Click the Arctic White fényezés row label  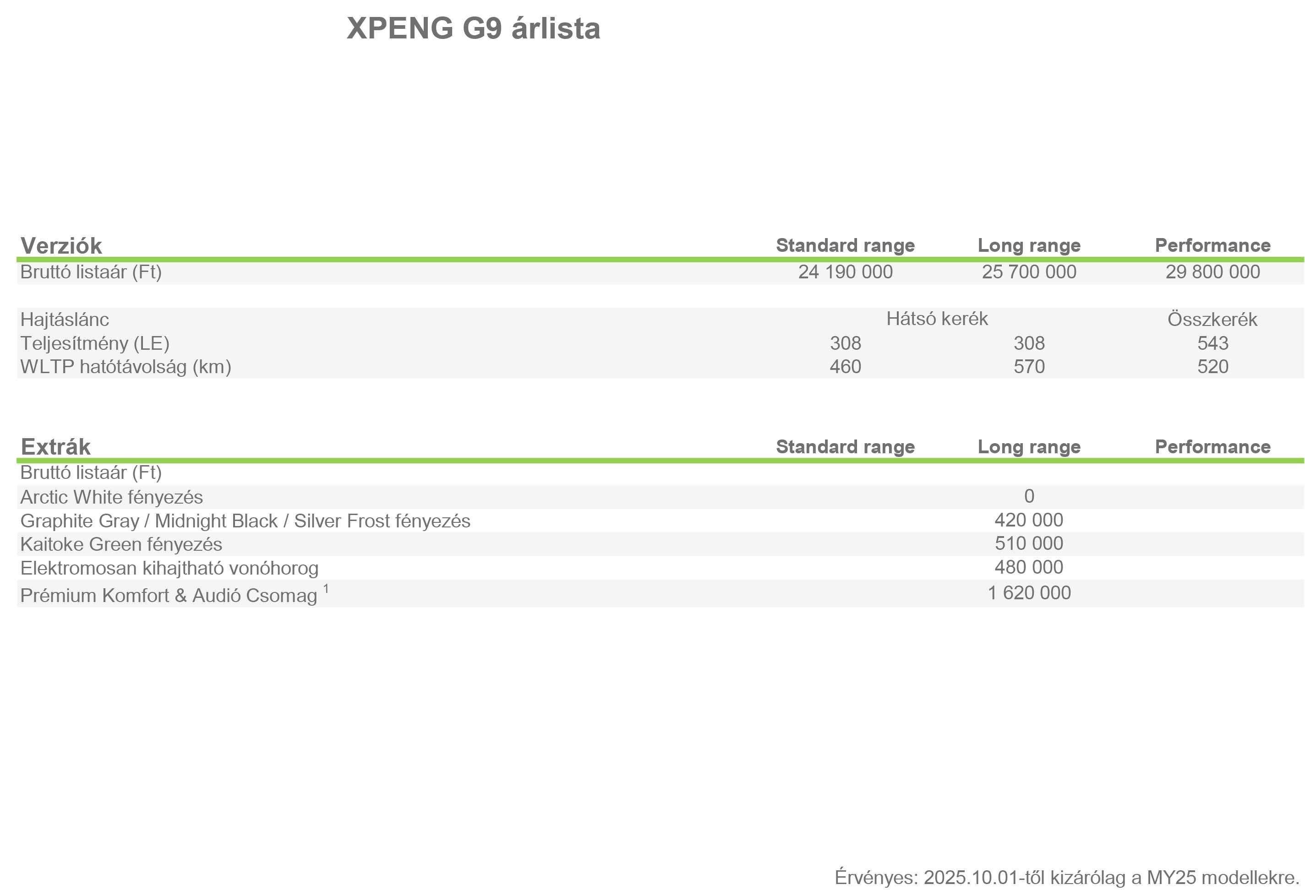click(x=112, y=497)
